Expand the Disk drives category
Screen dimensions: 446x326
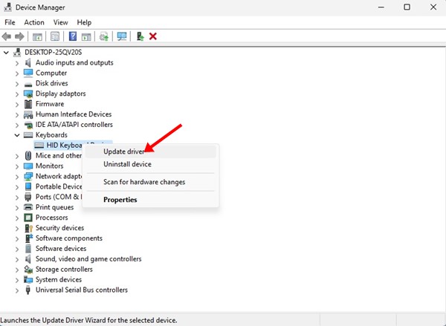17,84
